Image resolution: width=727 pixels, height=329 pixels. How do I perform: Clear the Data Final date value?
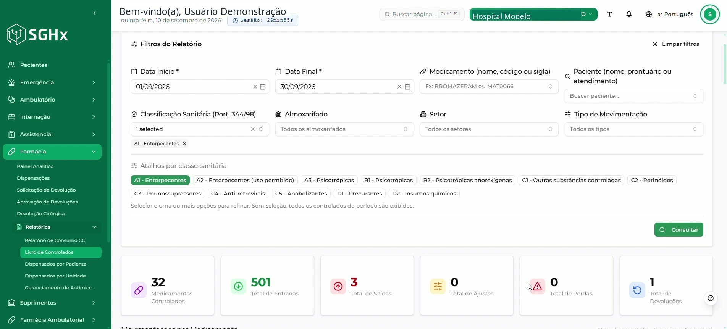tap(399, 87)
